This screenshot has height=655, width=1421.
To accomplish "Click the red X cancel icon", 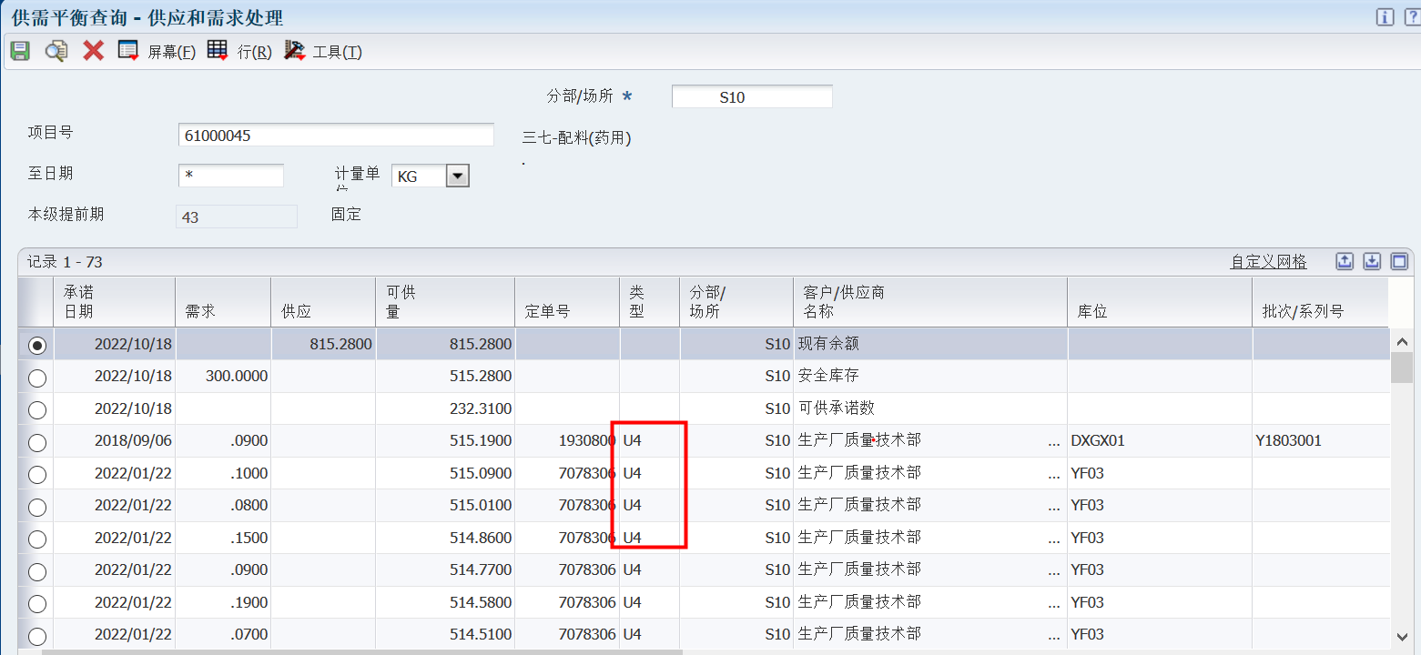I will click(x=93, y=51).
